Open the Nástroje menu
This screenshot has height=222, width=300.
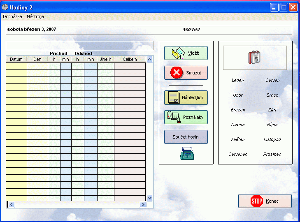[x=35, y=16]
